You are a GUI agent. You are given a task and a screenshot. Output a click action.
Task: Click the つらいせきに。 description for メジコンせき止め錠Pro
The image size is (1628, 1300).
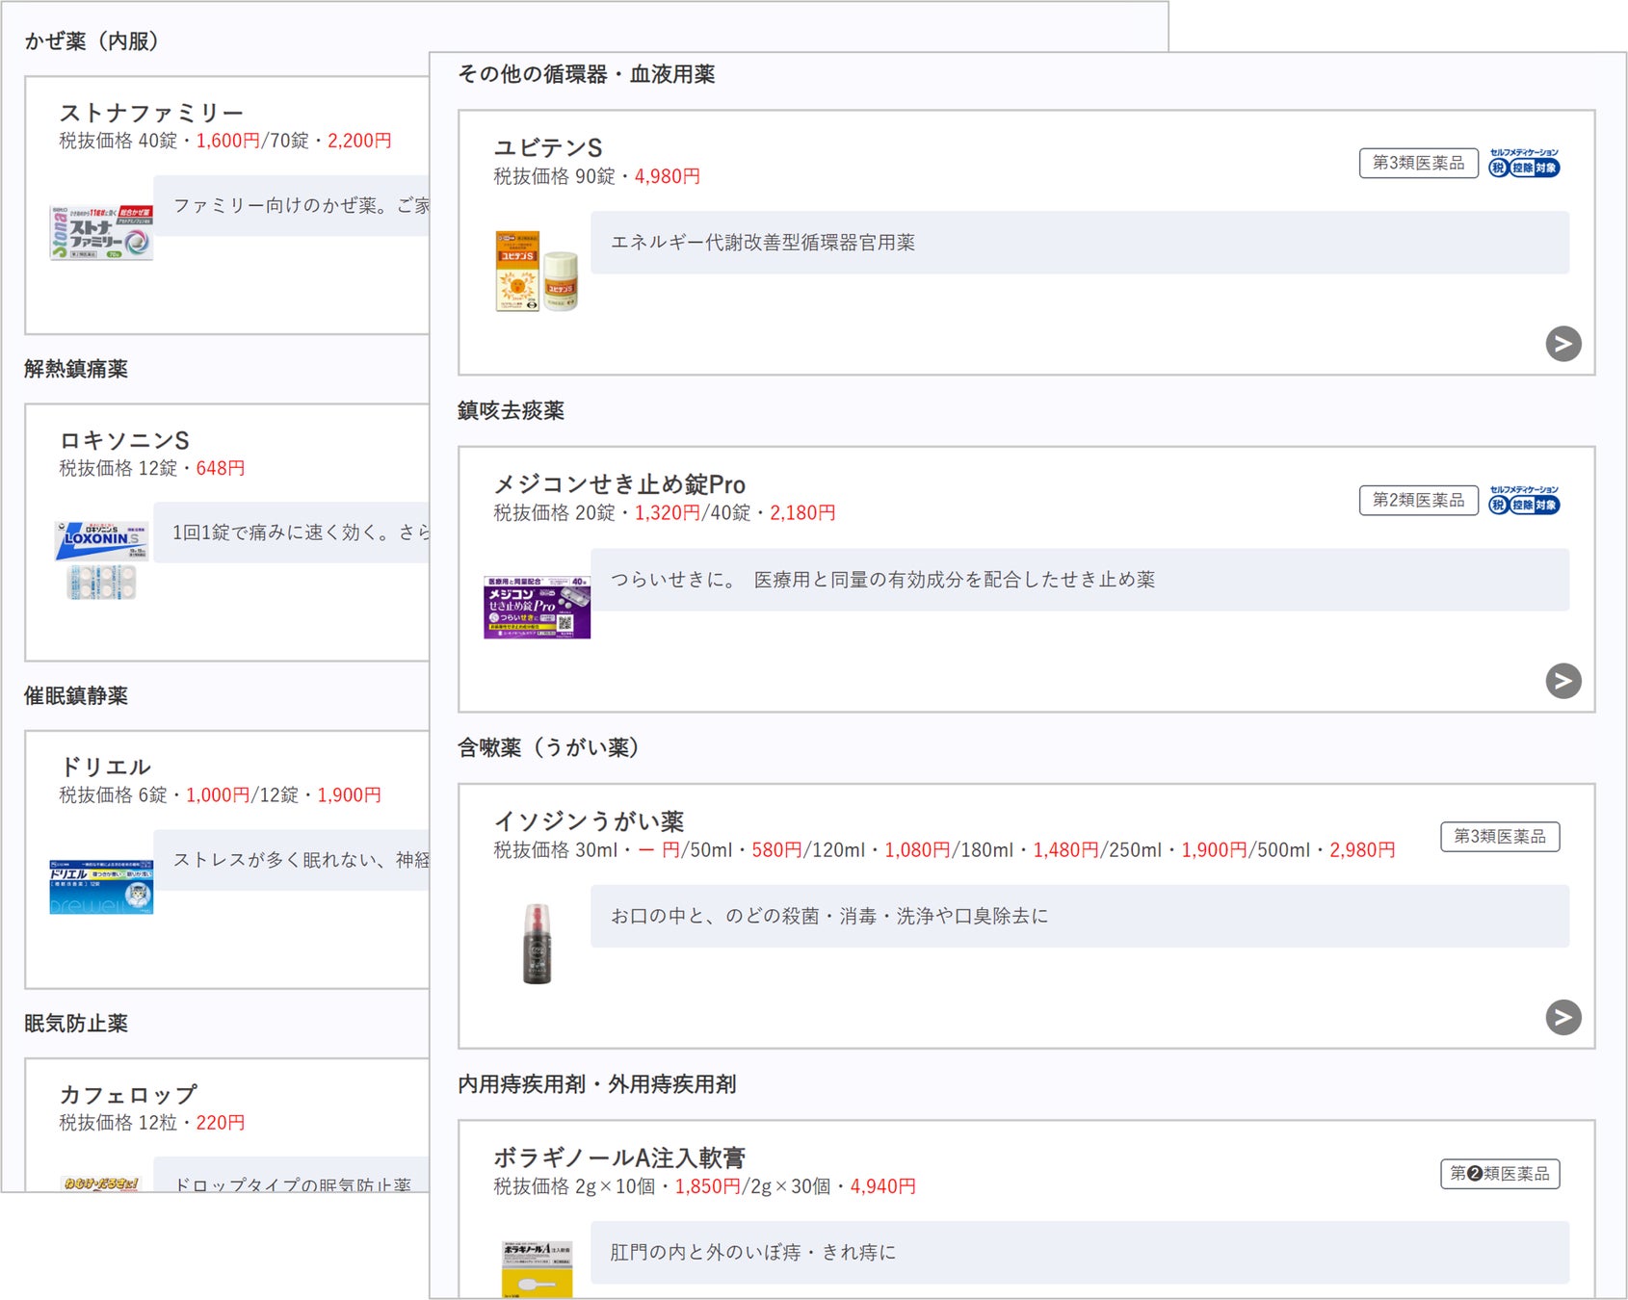point(882,580)
